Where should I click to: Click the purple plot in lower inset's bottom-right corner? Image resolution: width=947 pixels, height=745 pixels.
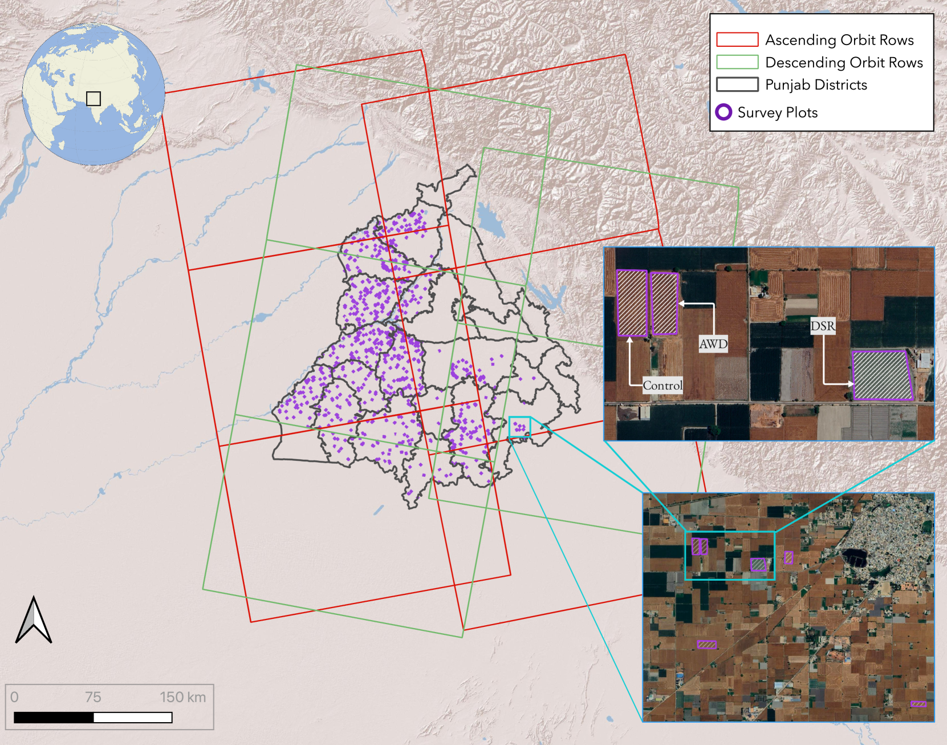[918, 704]
